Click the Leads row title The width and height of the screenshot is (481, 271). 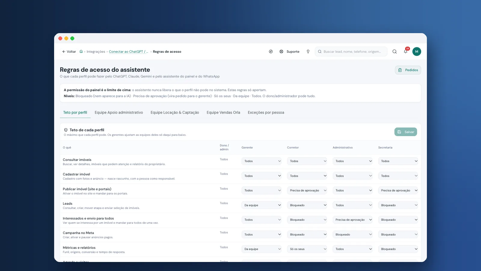point(68,204)
